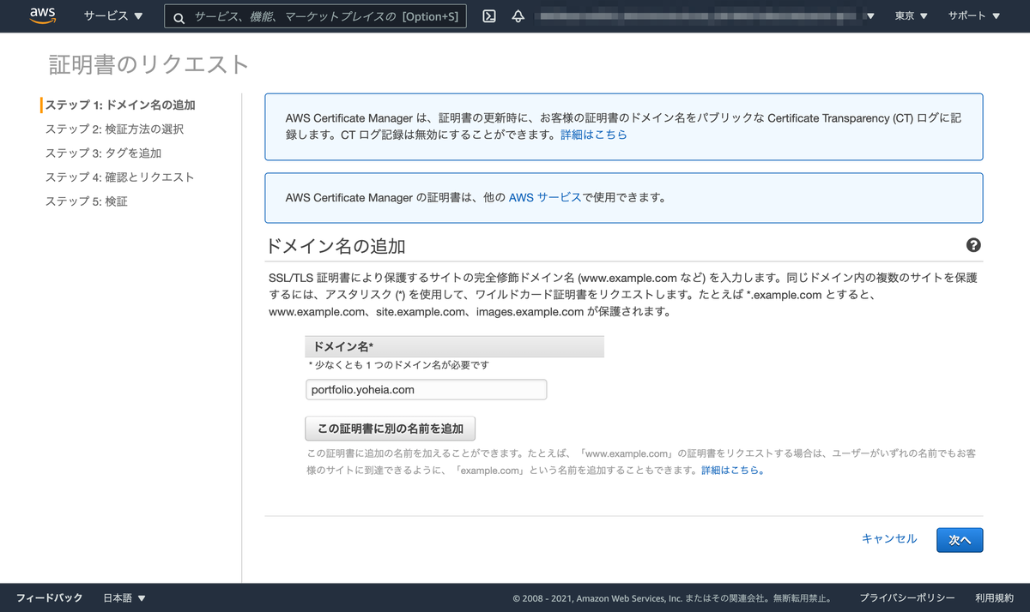Focus the services search field

tap(316, 17)
